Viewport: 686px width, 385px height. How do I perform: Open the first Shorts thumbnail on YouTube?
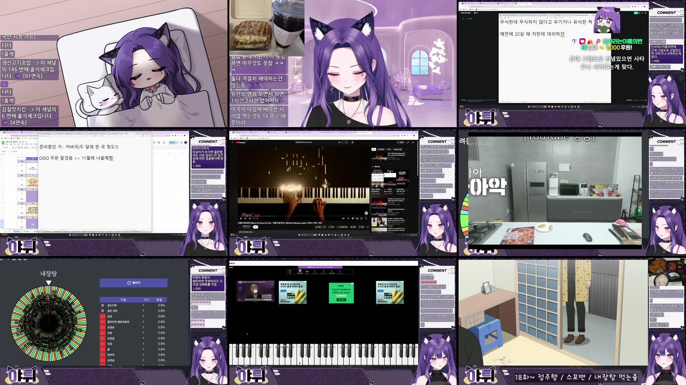[378, 179]
